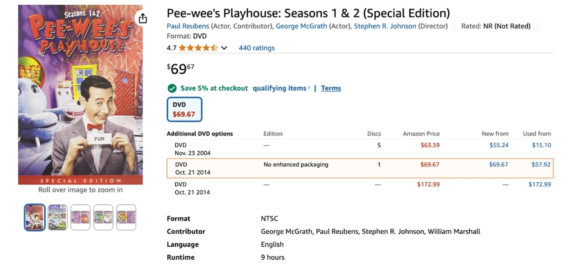Screen dimensions: 564x265
Task: Choose the Nov. 23 2004 DVD option
Action: click(x=192, y=149)
